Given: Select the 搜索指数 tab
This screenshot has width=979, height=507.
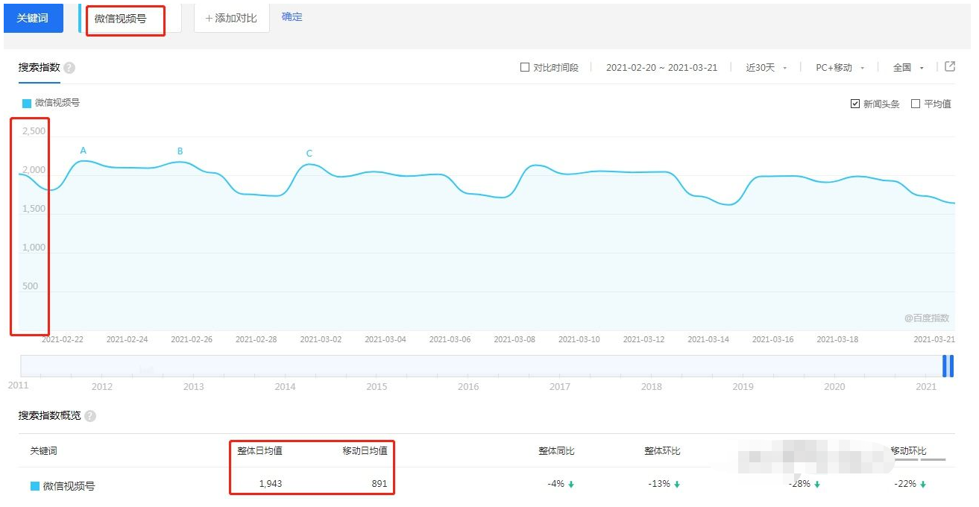Looking at the screenshot, I should (39, 67).
